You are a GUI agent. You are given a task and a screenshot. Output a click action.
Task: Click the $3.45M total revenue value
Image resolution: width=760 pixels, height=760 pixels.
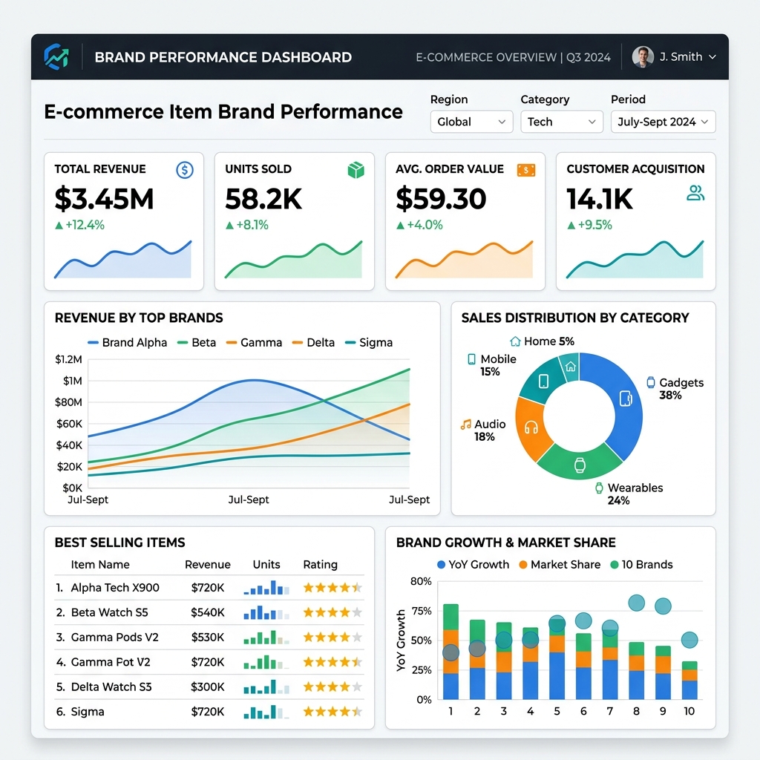click(104, 199)
